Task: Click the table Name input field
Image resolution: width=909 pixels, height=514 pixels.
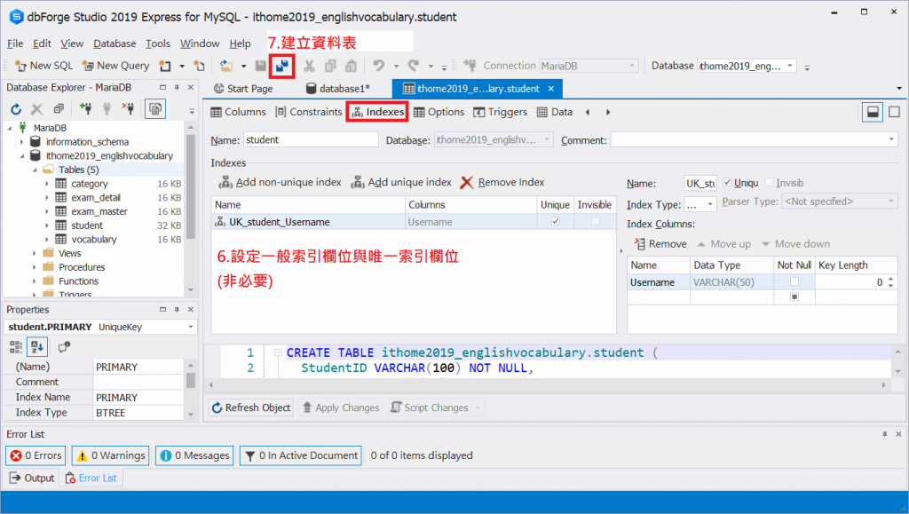Action: (311, 139)
